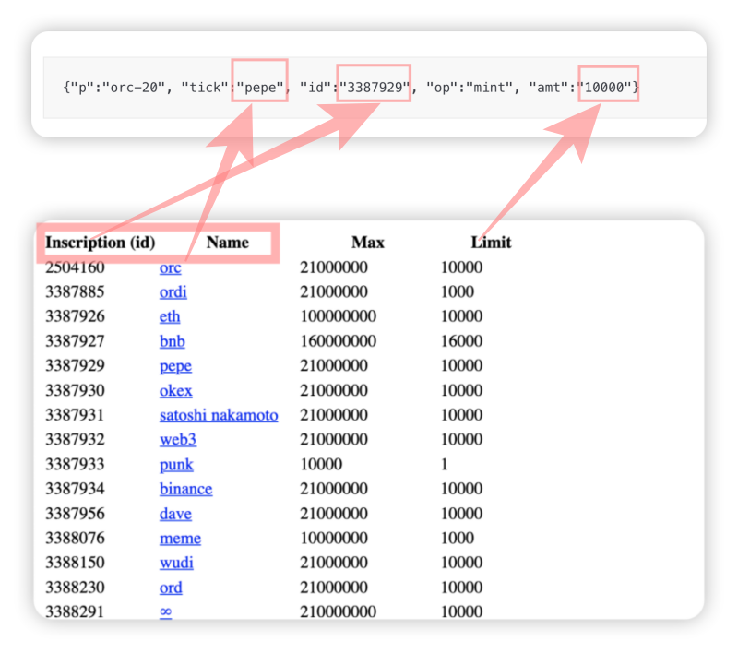This screenshot has width=738, height=653.
Task: Click "pepe" tick value in JSON code
Action: [260, 88]
